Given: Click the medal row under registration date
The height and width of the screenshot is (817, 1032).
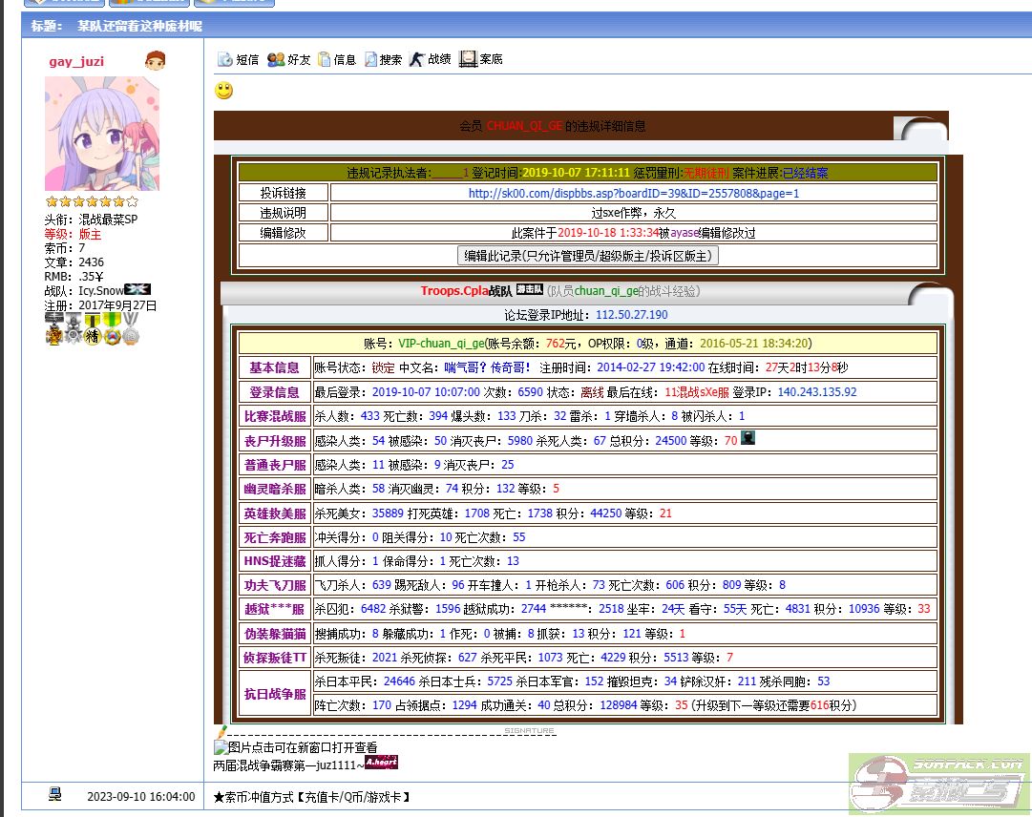Looking at the screenshot, I should [x=93, y=328].
